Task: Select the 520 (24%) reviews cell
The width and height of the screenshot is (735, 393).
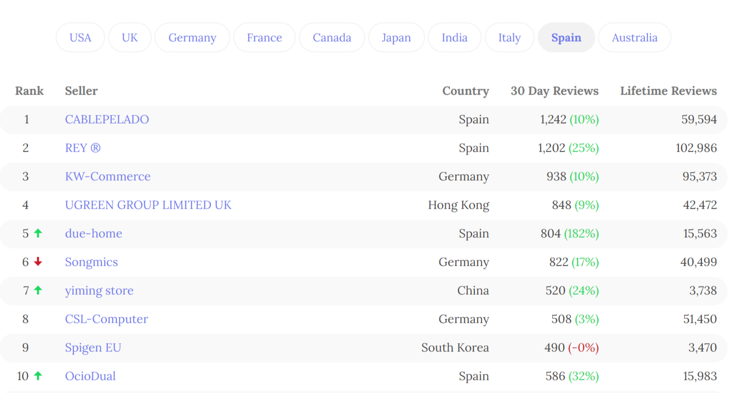Action: pyautogui.click(x=572, y=291)
